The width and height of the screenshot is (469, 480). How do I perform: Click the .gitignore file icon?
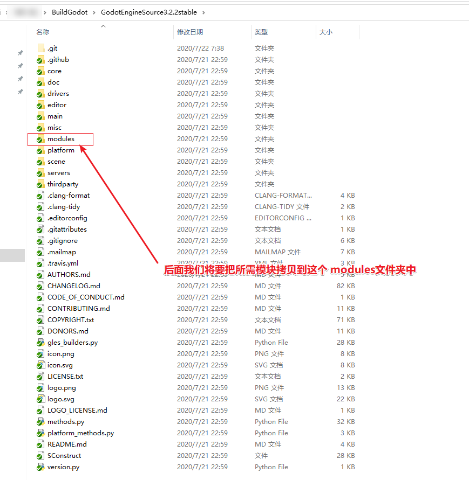click(40, 241)
